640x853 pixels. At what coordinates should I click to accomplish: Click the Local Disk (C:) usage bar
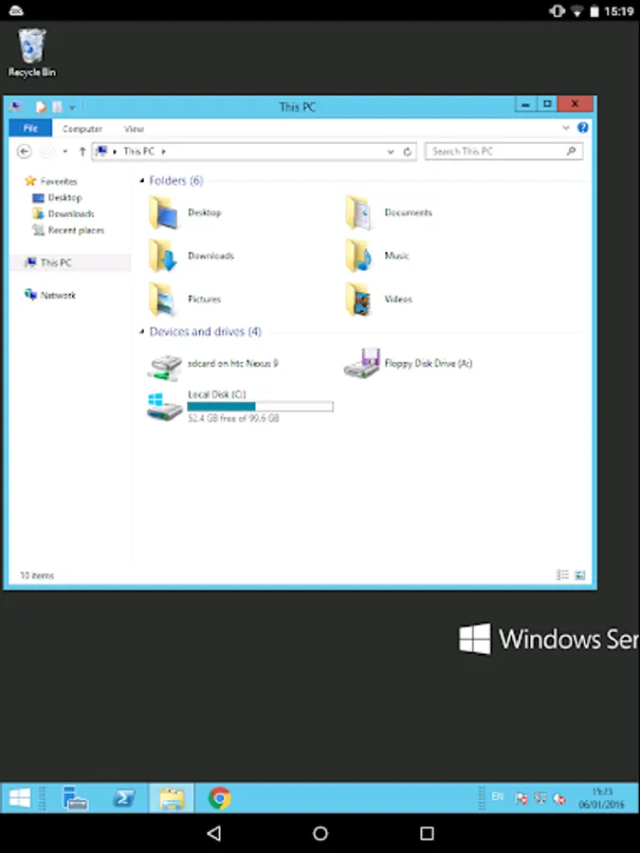pos(260,407)
